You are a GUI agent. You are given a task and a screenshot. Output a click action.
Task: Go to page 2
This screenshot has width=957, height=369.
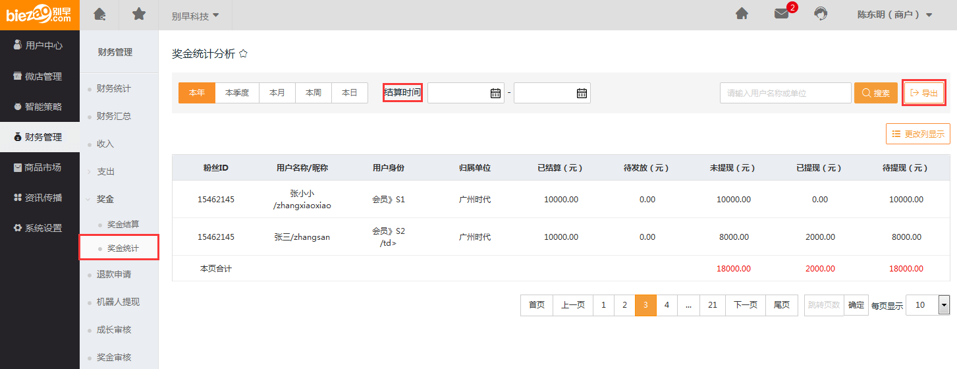pyautogui.click(x=625, y=305)
